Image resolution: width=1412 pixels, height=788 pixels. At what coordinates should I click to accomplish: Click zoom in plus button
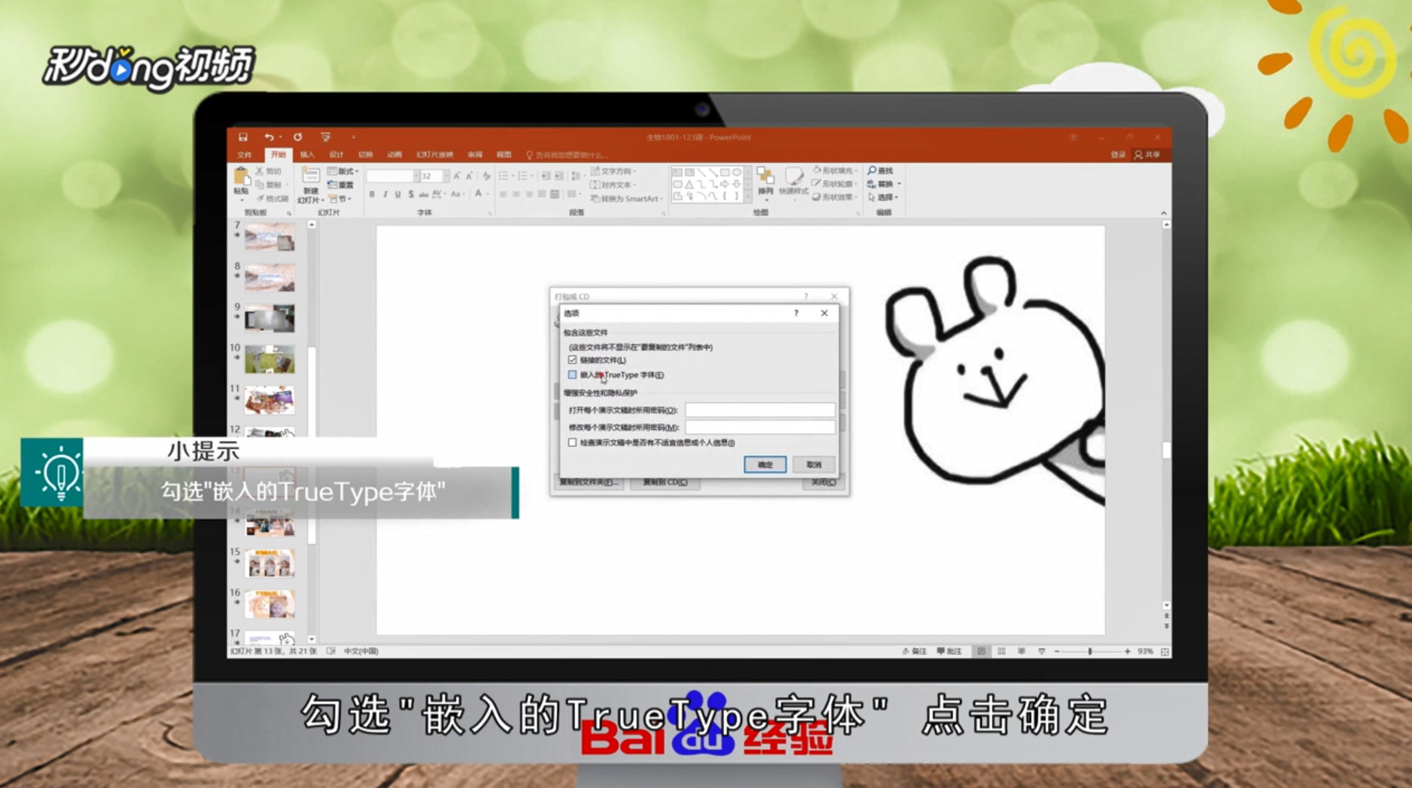pyautogui.click(x=1127, y=652)
